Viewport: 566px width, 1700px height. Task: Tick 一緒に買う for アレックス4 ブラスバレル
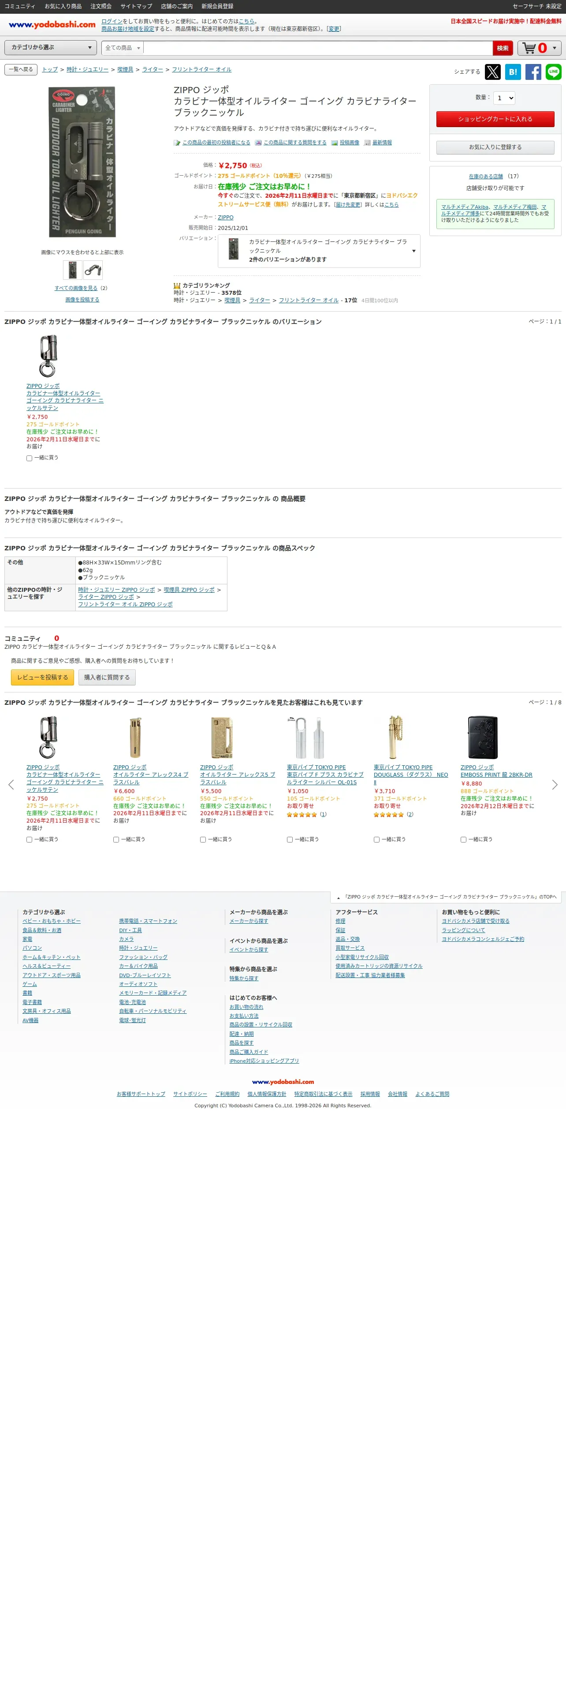116,839
